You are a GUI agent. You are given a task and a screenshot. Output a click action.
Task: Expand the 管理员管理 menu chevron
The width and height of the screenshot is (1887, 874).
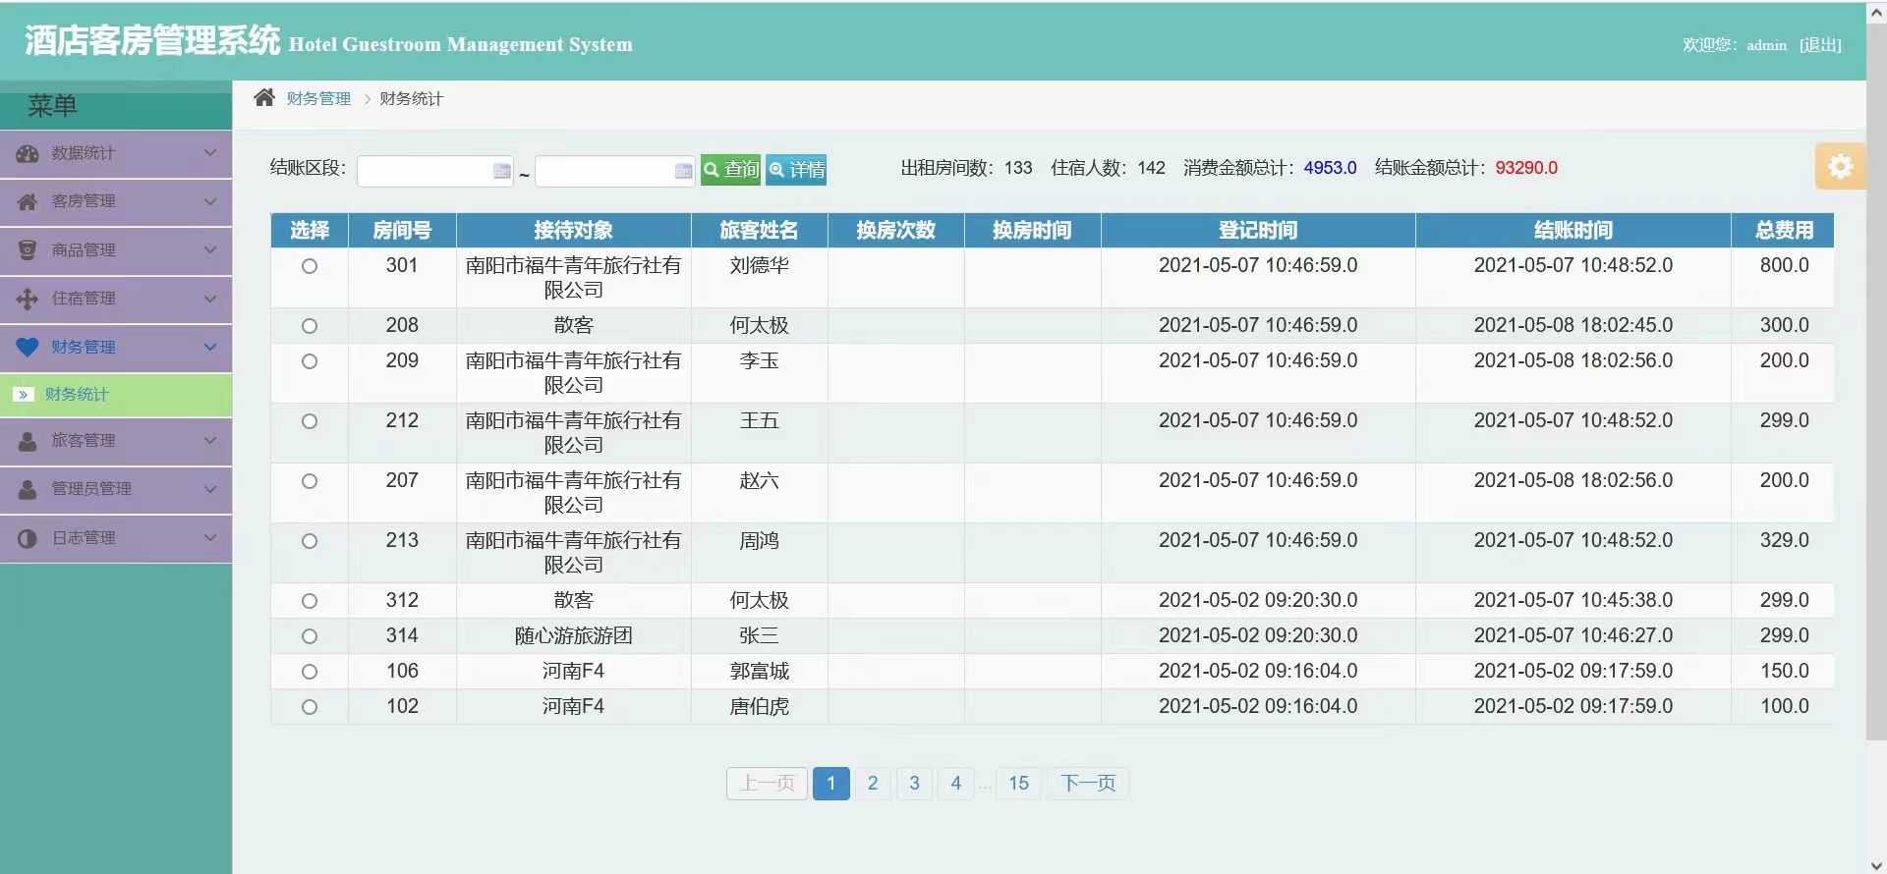pyautogui.click(x=210, y=488)
